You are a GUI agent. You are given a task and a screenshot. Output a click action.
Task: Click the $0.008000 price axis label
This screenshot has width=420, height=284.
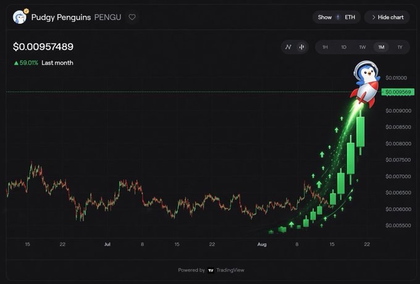[398, 144]
